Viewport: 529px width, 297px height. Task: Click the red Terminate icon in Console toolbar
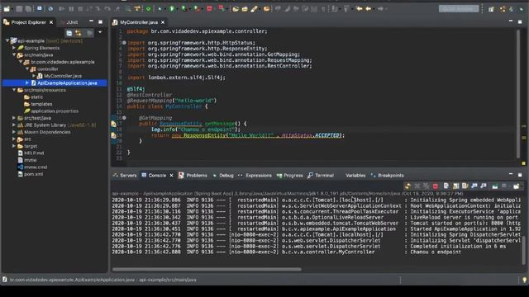point(436,186)
